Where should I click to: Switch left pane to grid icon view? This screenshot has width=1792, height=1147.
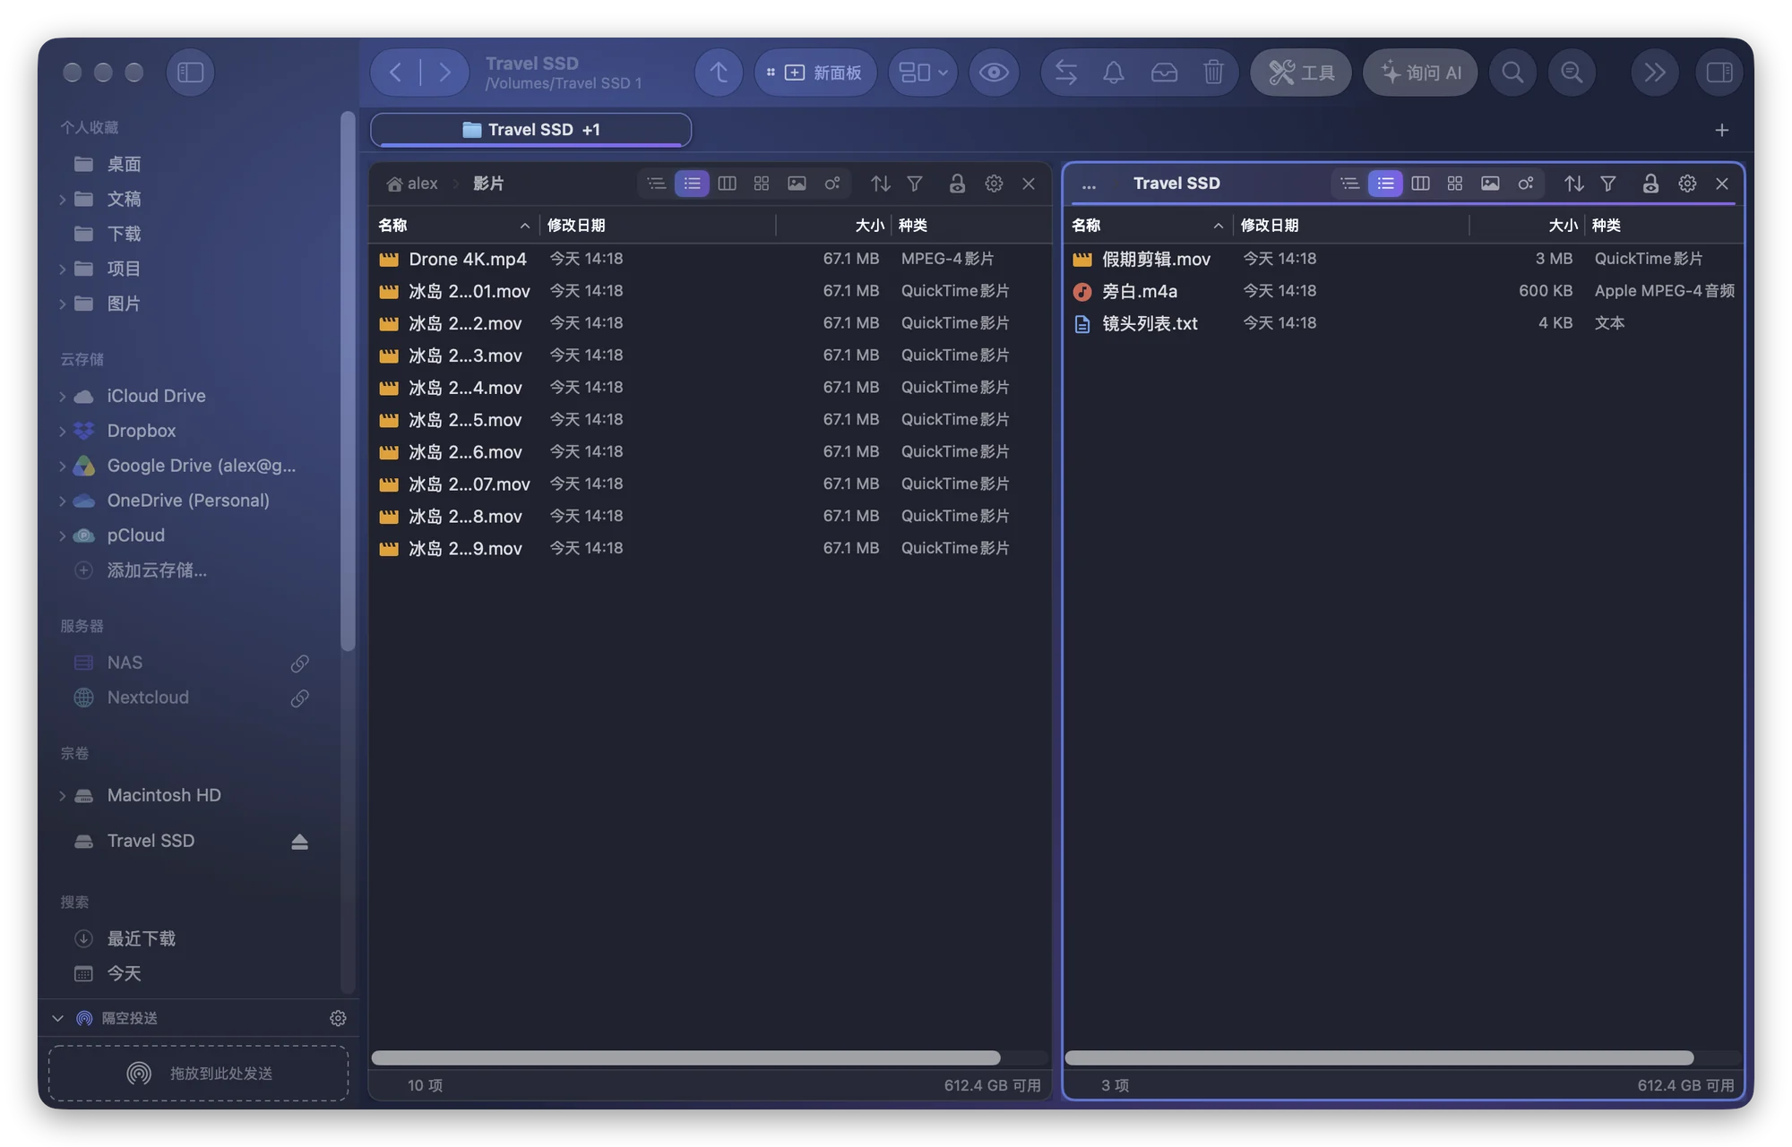click(762, 184)
